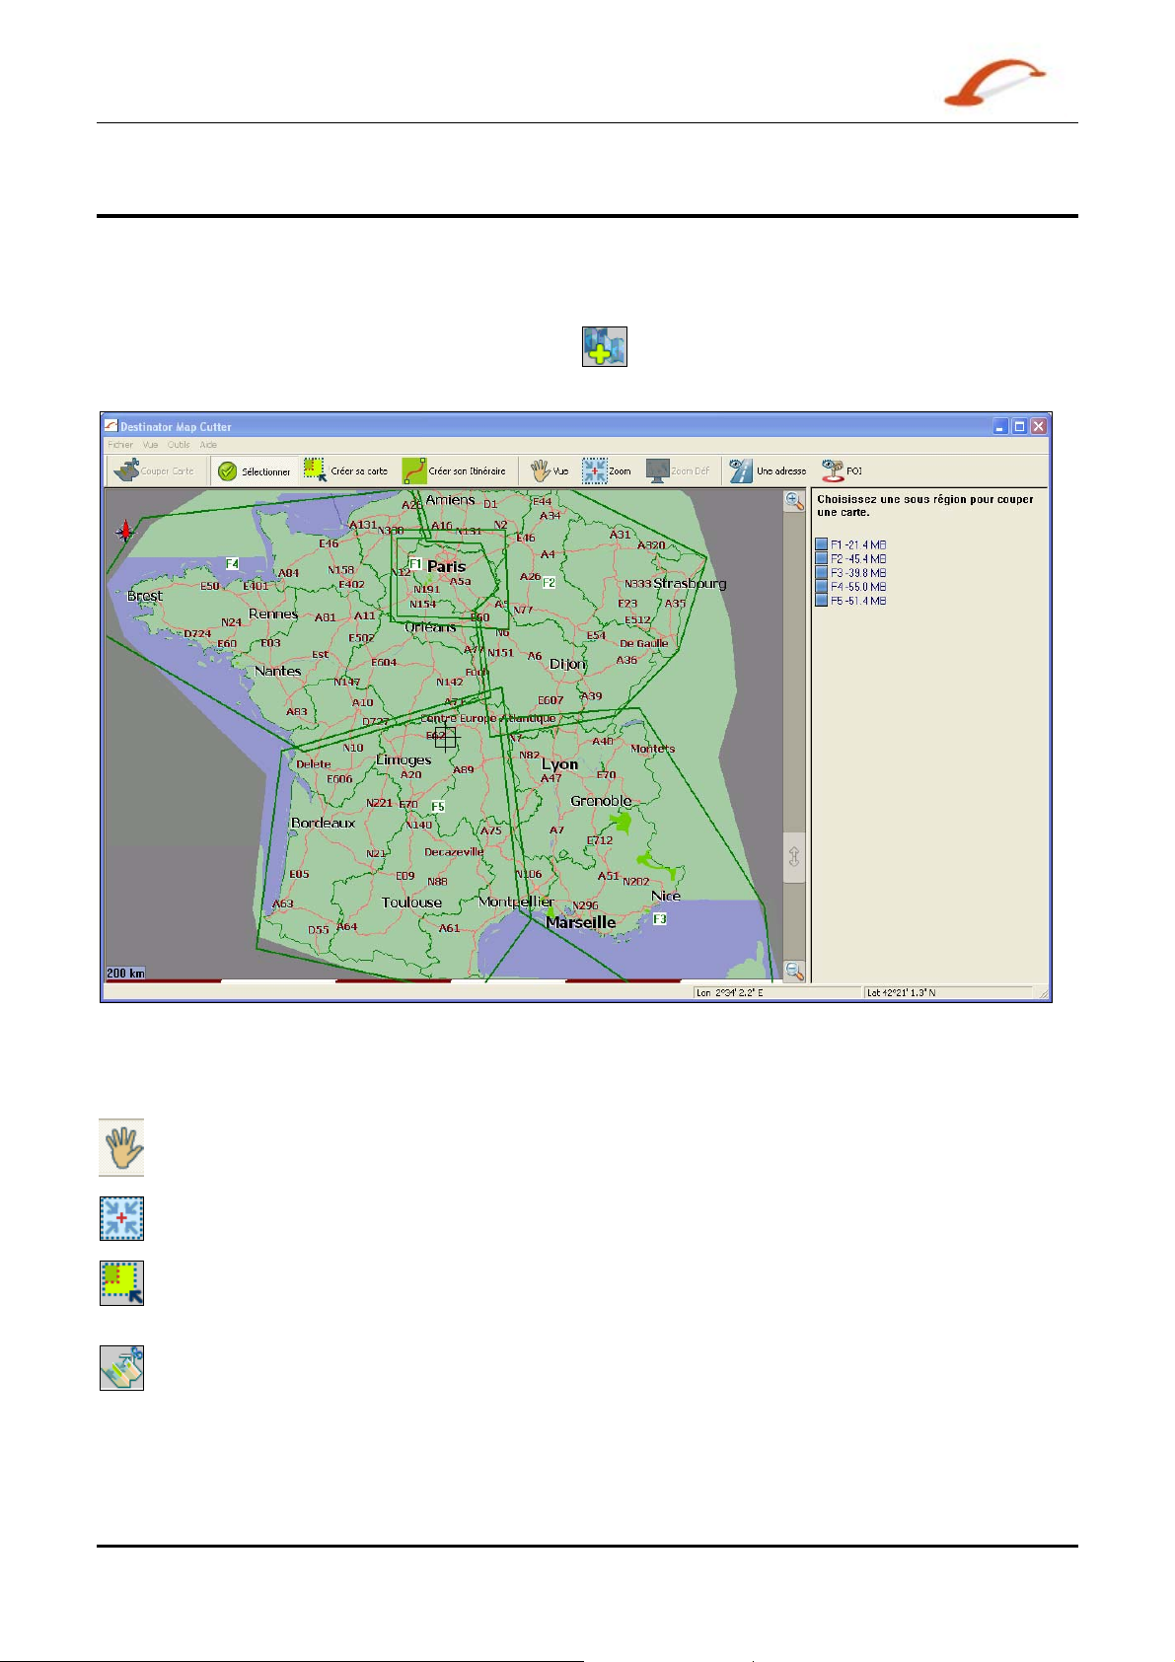1175x1662 pixels.
Task: Click Toulouse on the map
Action: click(x=411, y=903)
